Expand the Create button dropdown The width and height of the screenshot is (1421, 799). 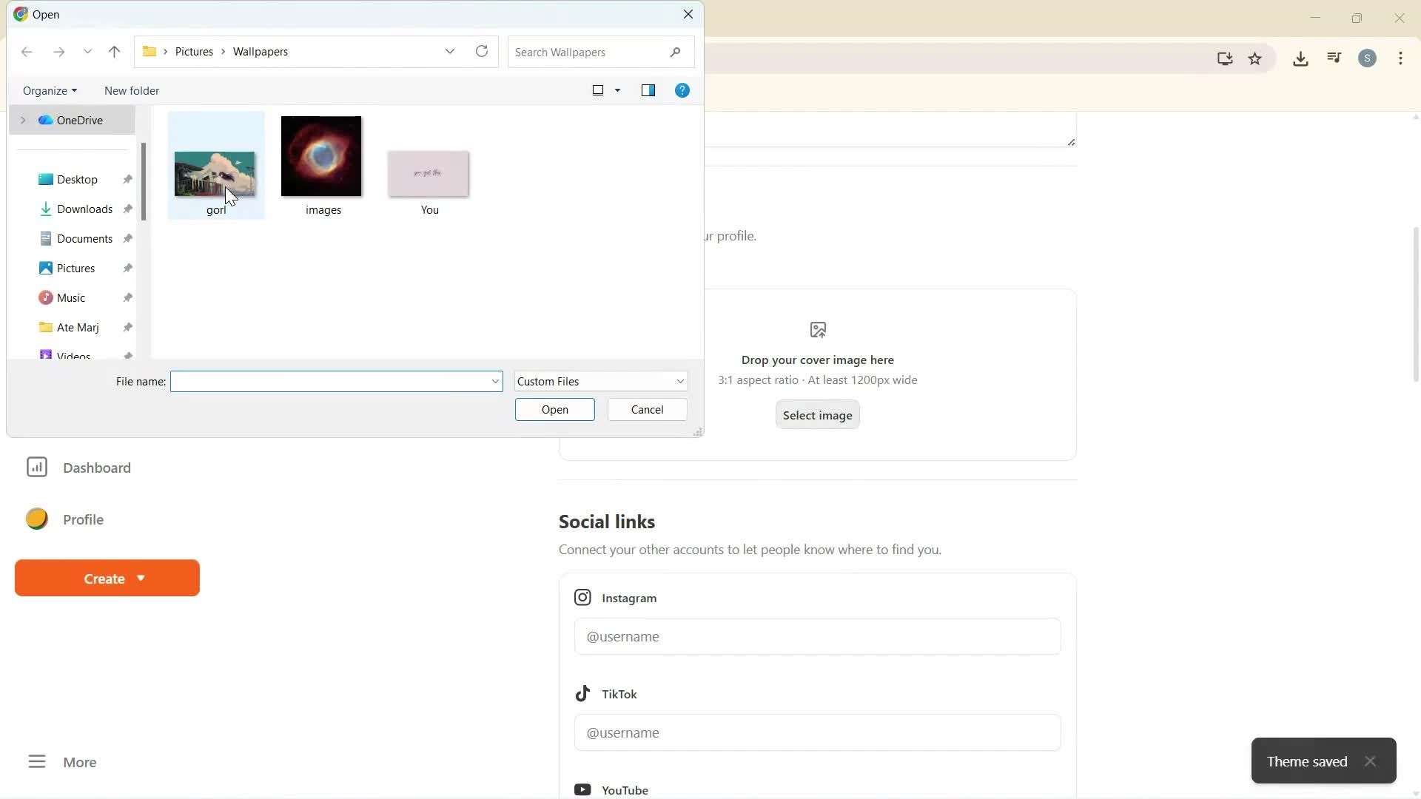141,578
